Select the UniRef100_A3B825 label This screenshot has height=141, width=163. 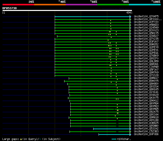click(x=146, y=123)
